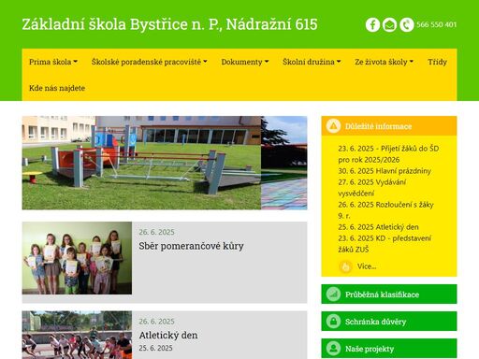Click the person icon on Naše projekty

click(333, 349)
